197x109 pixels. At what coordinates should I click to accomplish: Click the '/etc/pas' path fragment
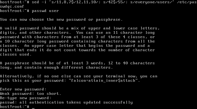click(188, 2)
